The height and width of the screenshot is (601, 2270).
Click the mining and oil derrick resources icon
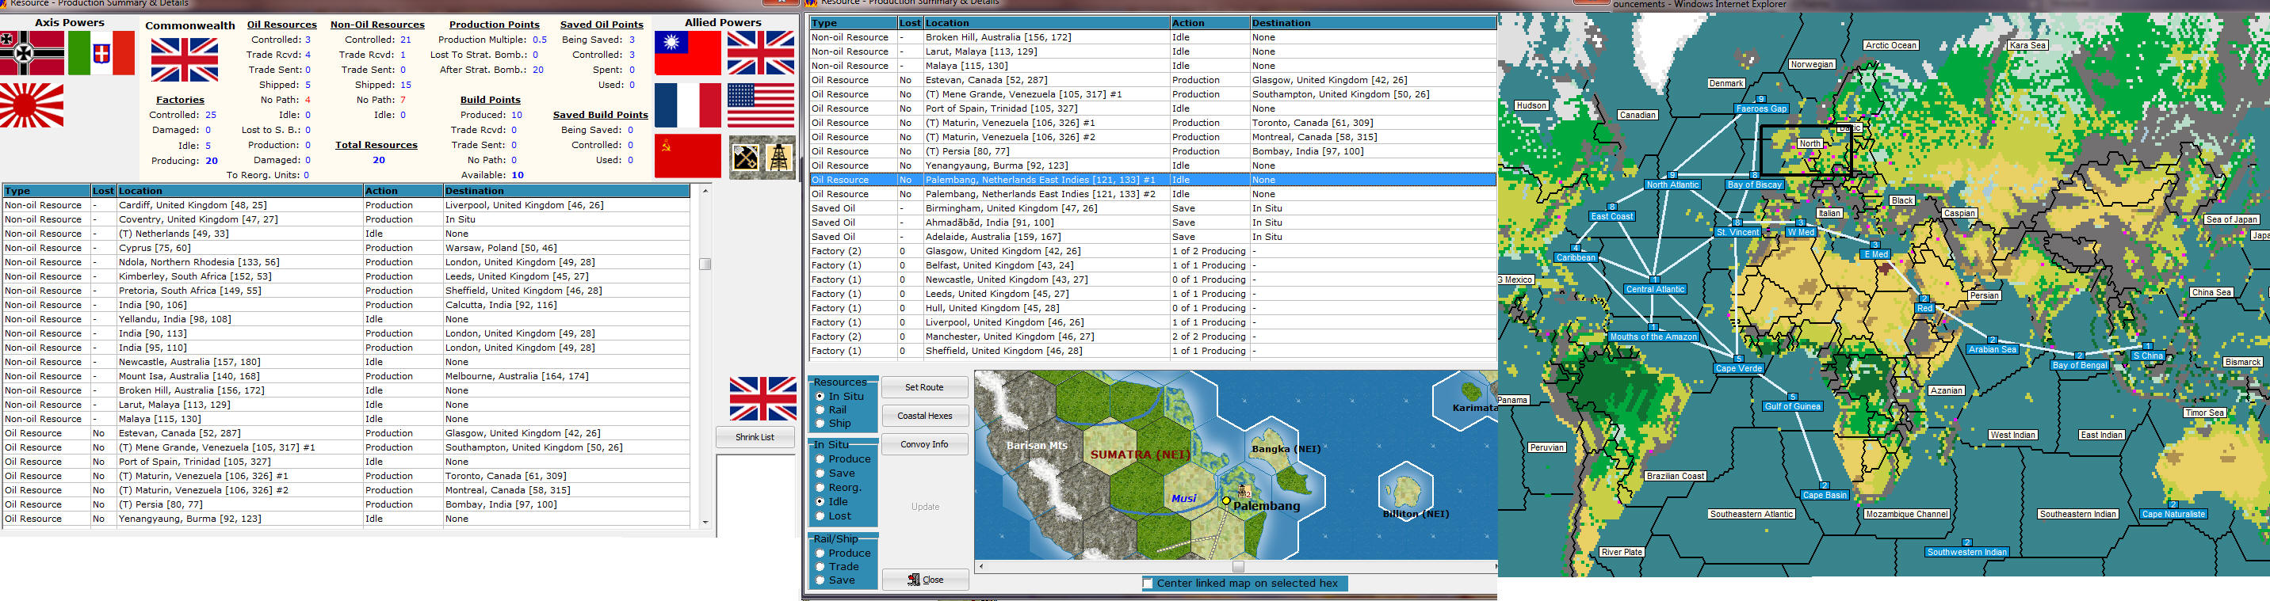(x=762, y=157)
